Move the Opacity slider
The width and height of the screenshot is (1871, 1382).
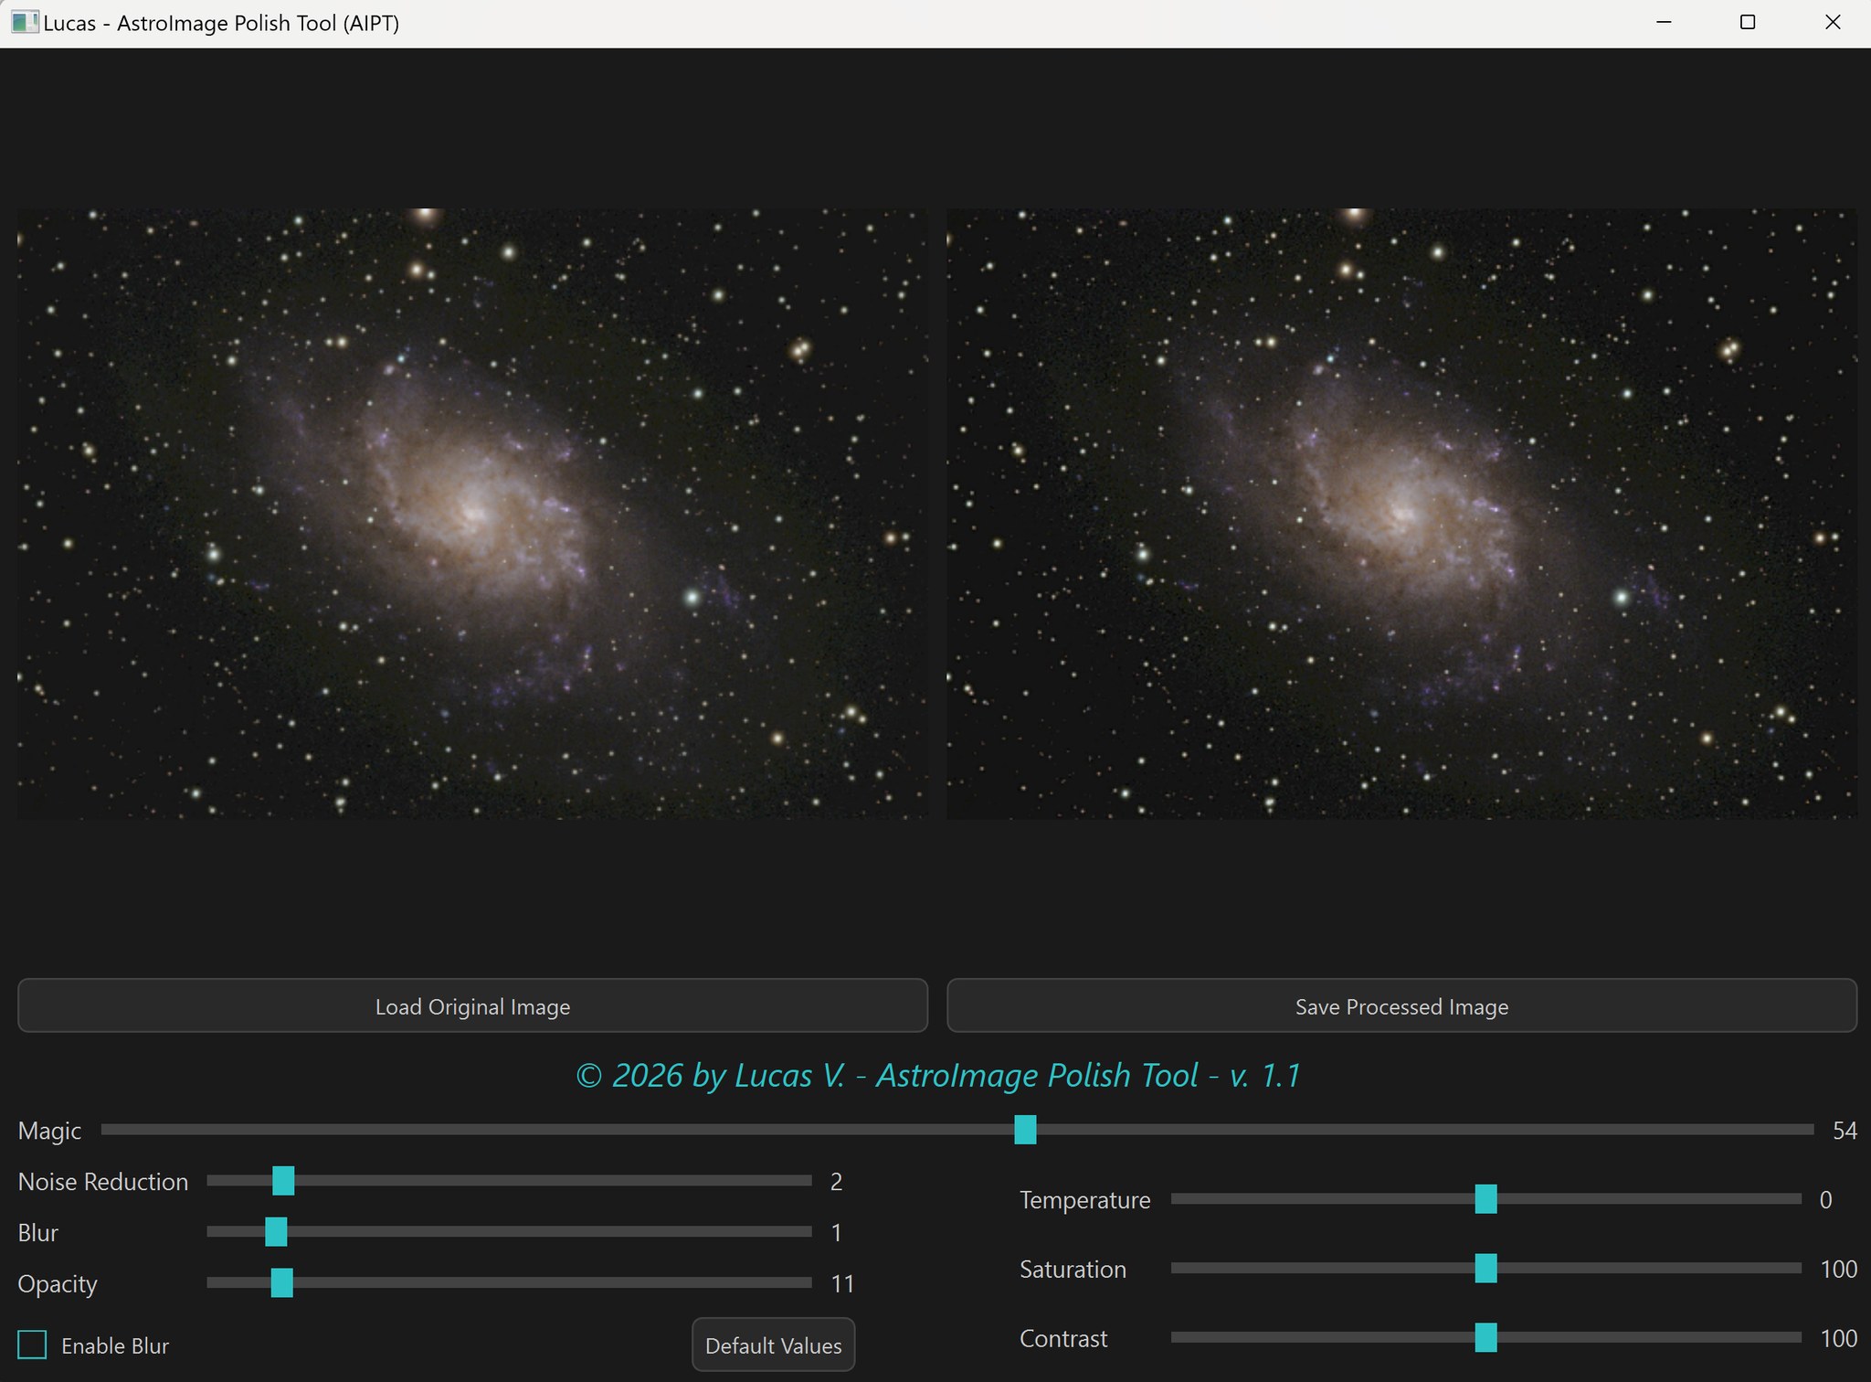coord(281,1283)
